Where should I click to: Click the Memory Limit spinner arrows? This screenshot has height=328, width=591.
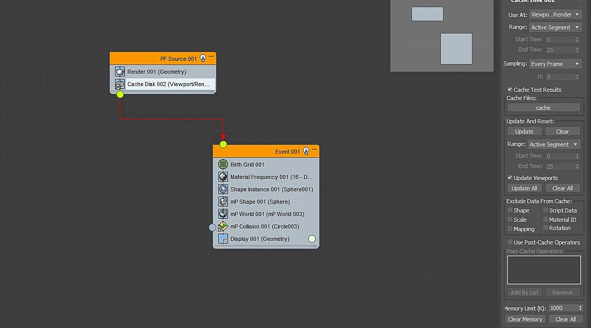click(581, 308)
